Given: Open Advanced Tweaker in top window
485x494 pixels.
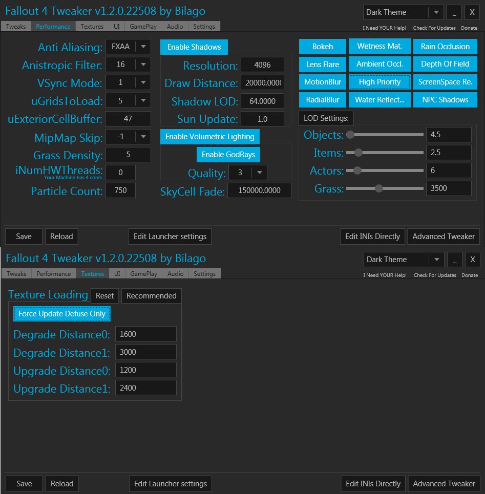Looking at the screenshot, I should click(x=444, y=237).
